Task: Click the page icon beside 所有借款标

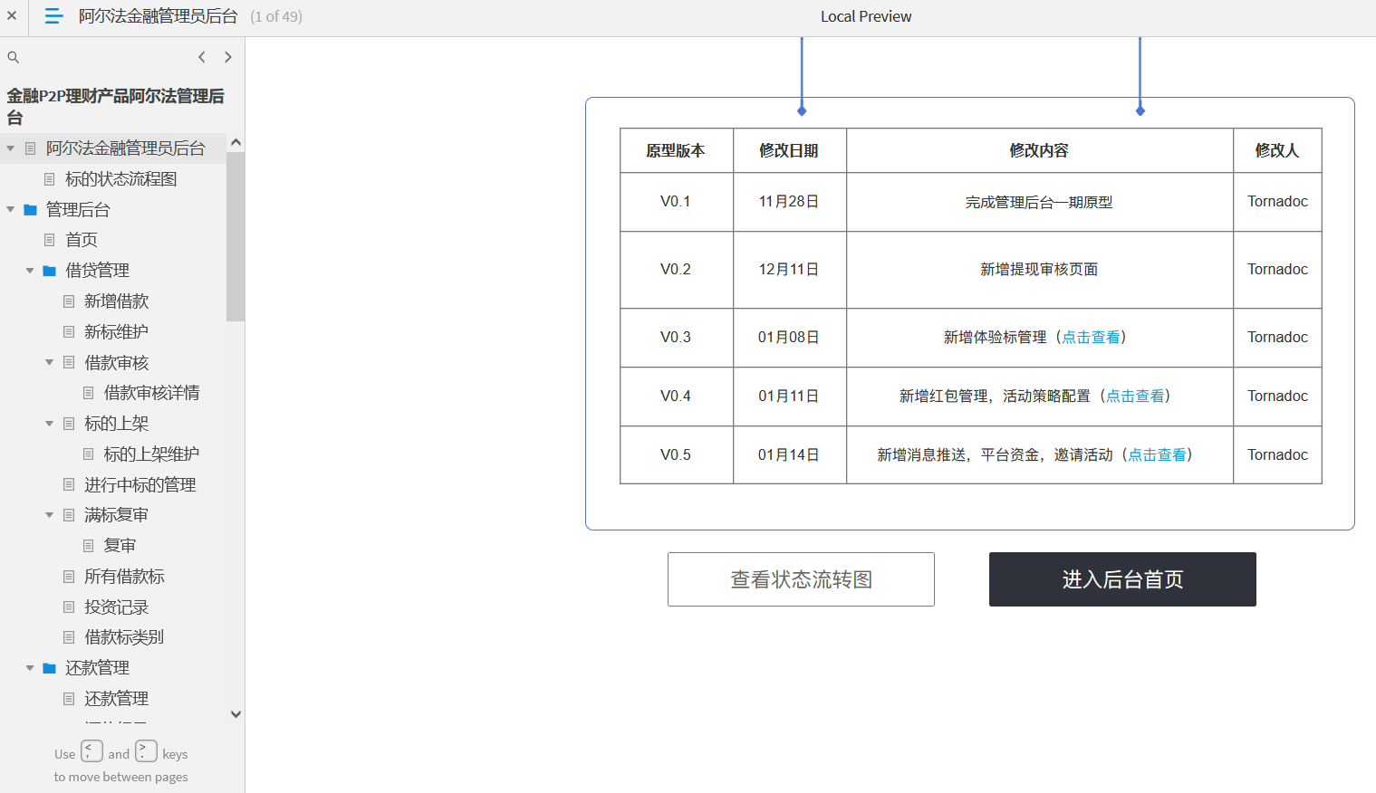Action: click(x=69, y=577)
